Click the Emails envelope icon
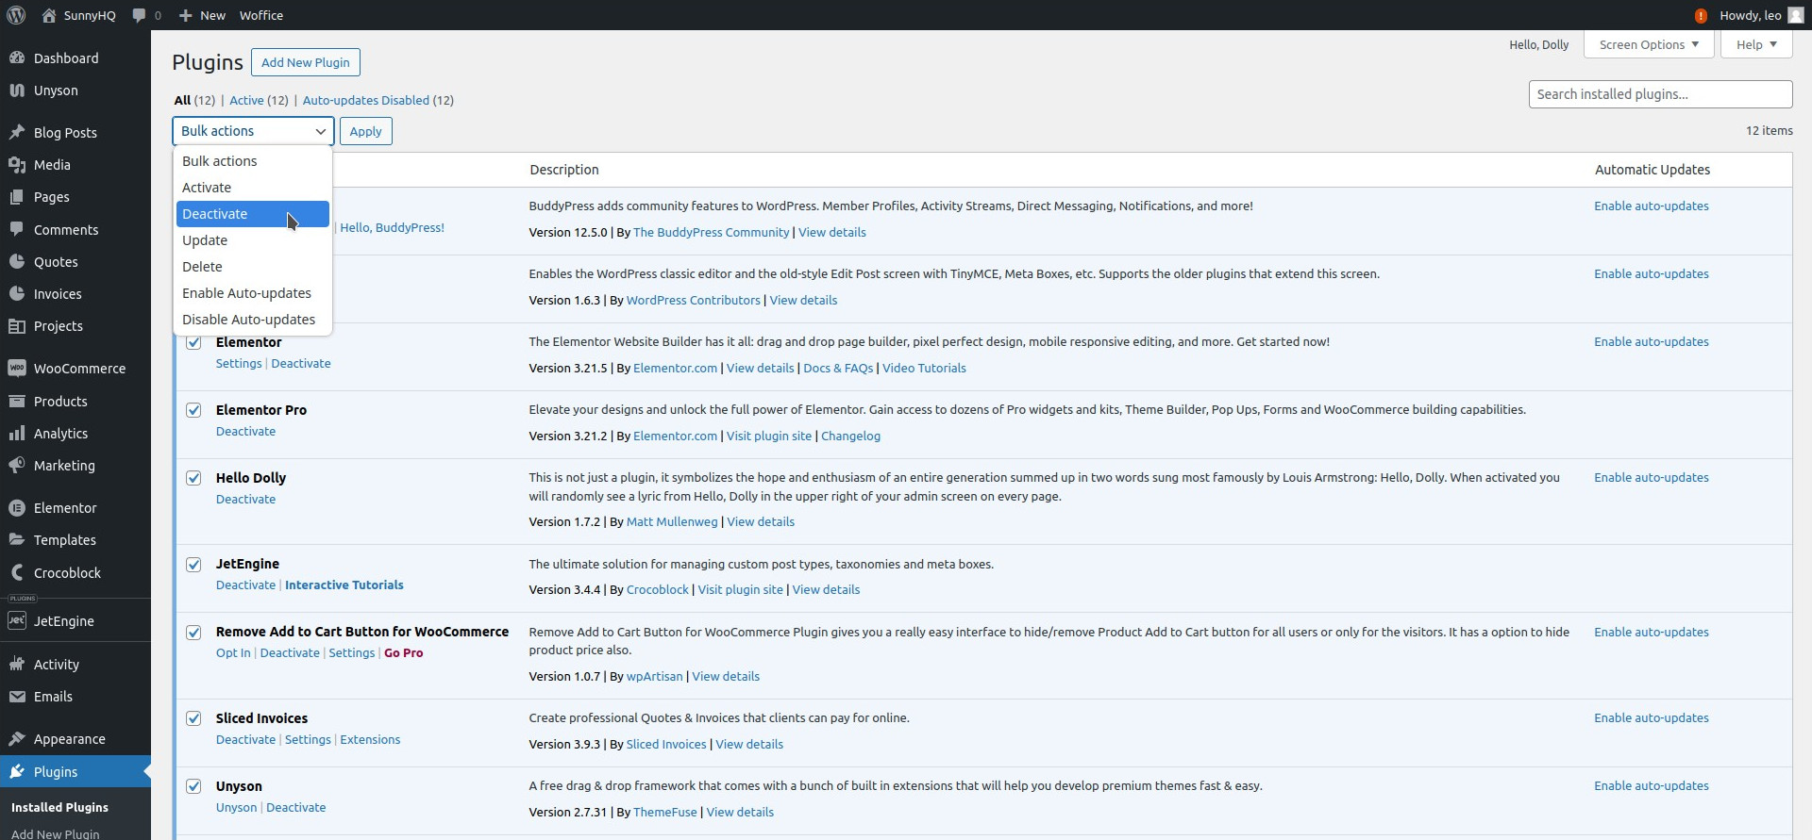 (x=17, y=697)
